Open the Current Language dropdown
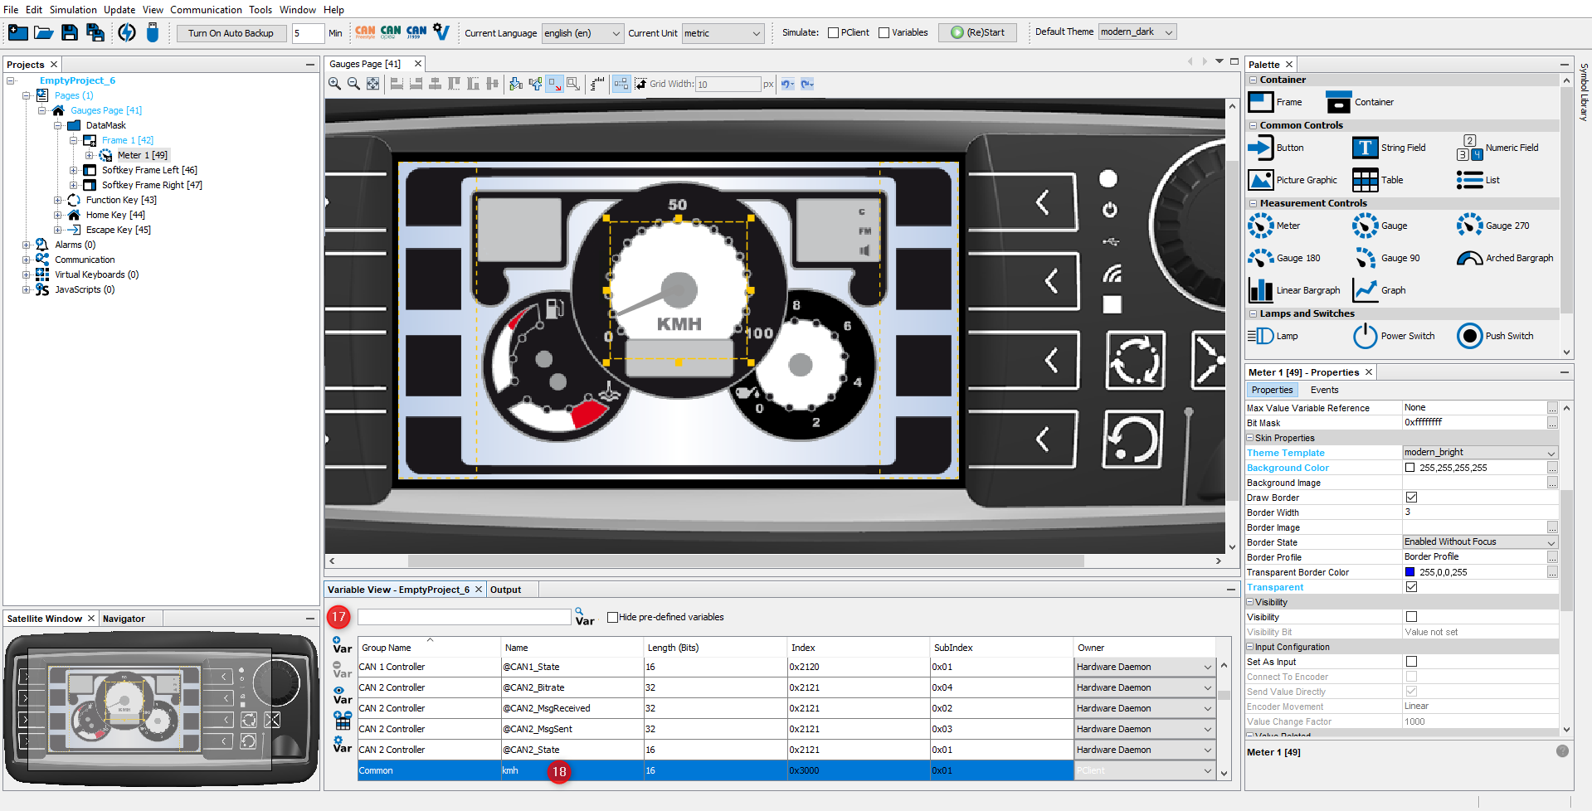 582,33
